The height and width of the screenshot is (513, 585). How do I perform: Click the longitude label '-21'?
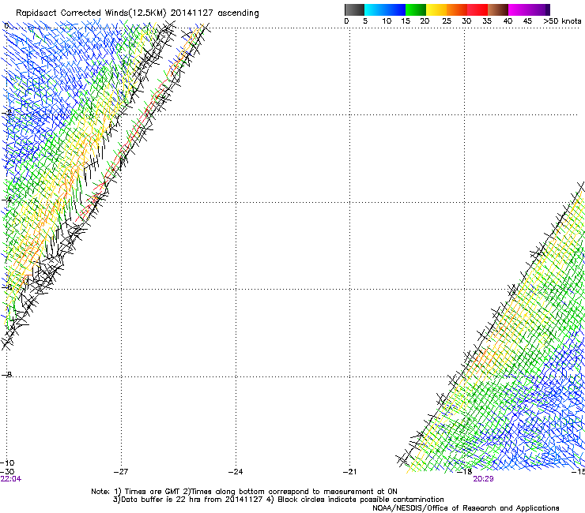click(x=349, y=472)
